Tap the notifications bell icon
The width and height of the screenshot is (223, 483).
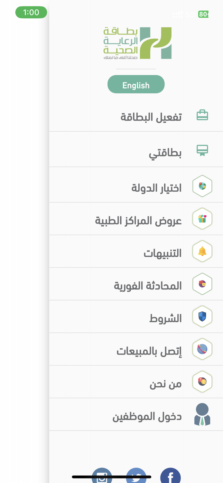pyautogui.click(x=203, y=251)
